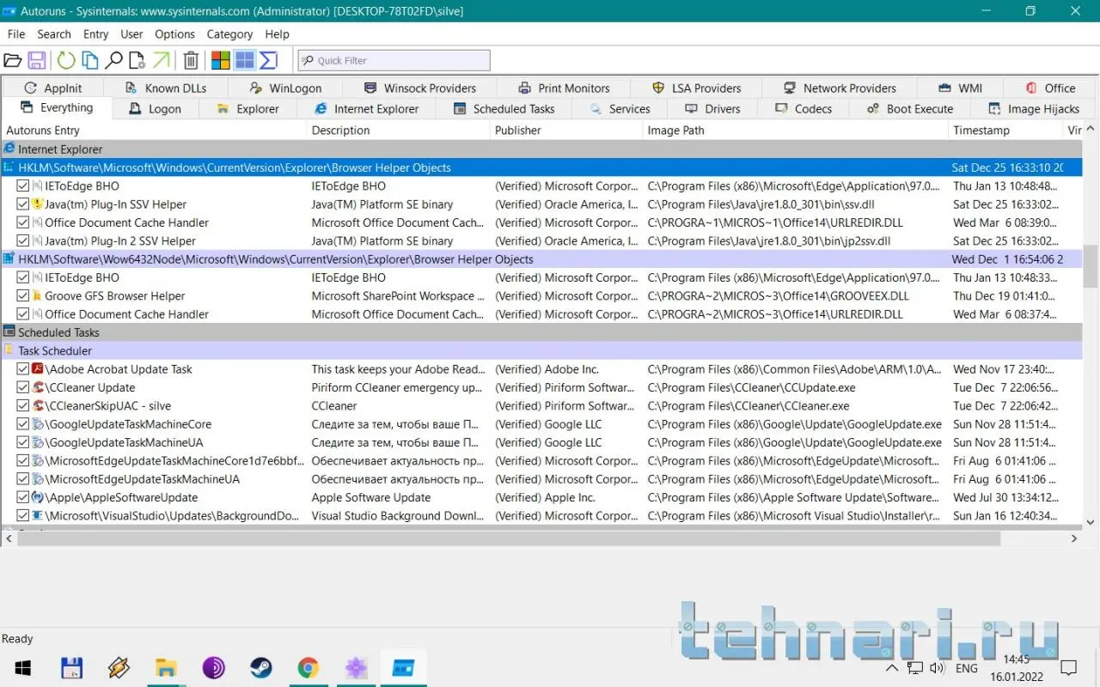Click the horizontal scrollbar right arrow
Viewport: 1100px width, 687px height.
[1074, 538]
